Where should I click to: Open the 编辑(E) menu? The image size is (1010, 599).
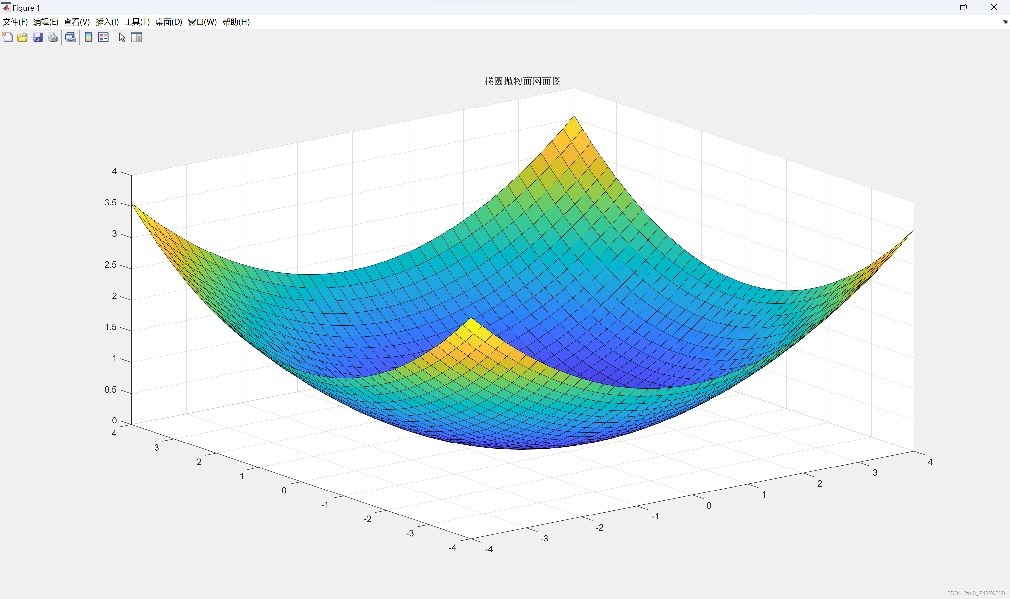[46, 22]
